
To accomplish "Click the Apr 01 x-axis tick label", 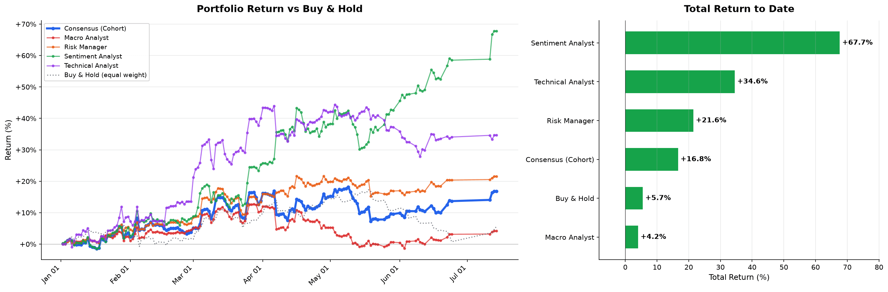I will tap(252, 275).
